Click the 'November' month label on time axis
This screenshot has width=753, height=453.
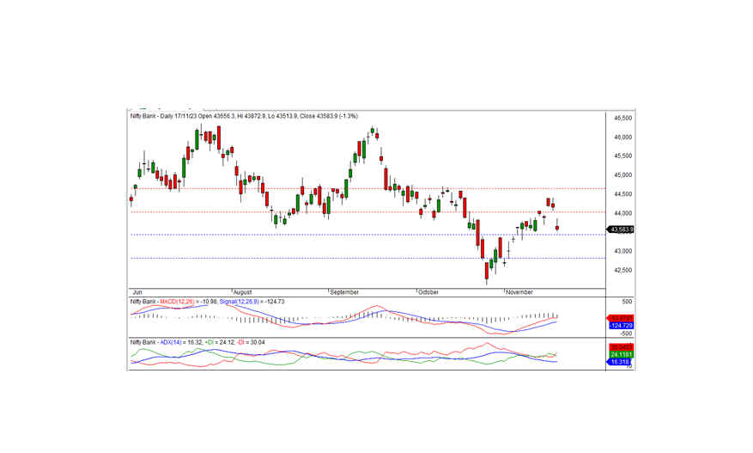pos(519,292)
